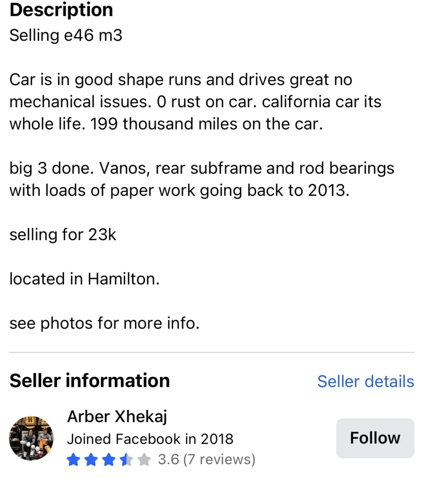The image size is (425, 478).
Task: Click the 'Car is in good shape' paragraph
Action: pyautogui.click(x=195, y=102)
